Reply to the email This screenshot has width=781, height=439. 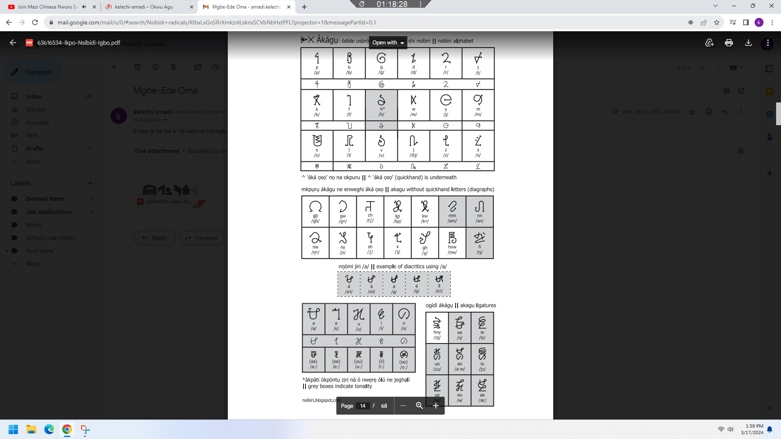tap(155, 238)
